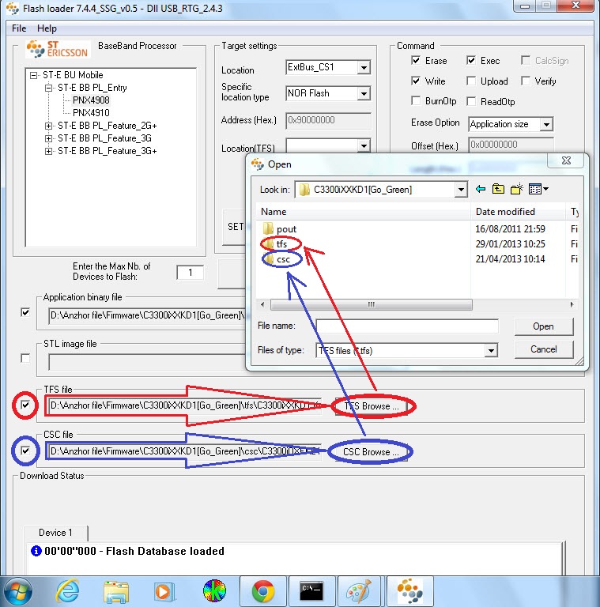
Task: Open the Location ExtBus_CS1 dropdown
Action: coord(364,68)
